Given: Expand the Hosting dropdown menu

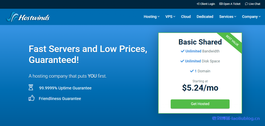Looking at the screenshot, I should (x=152, y=17).
